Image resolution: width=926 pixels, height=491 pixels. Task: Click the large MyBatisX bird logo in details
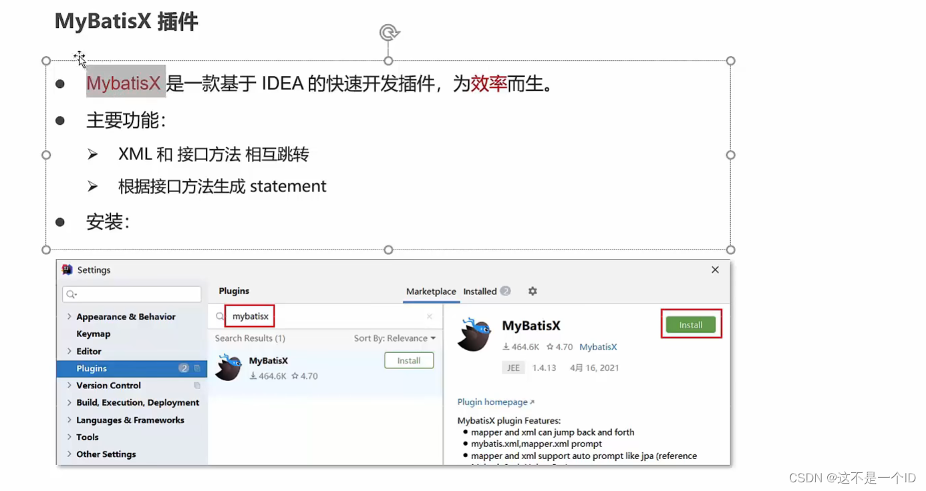click(474, 334)
